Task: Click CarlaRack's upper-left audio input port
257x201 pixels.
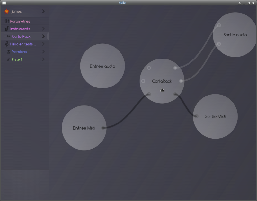Action: pos(149,68)
